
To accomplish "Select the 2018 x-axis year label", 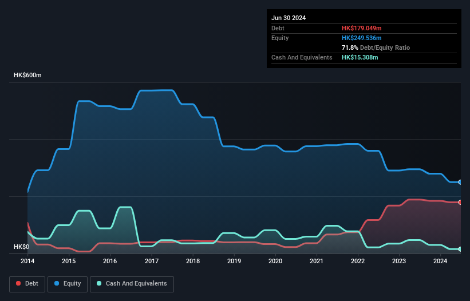I will (x=193, y=261).
